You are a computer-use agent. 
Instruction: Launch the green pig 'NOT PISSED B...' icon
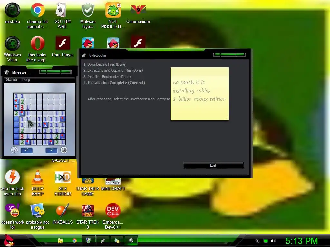point(113,10)
